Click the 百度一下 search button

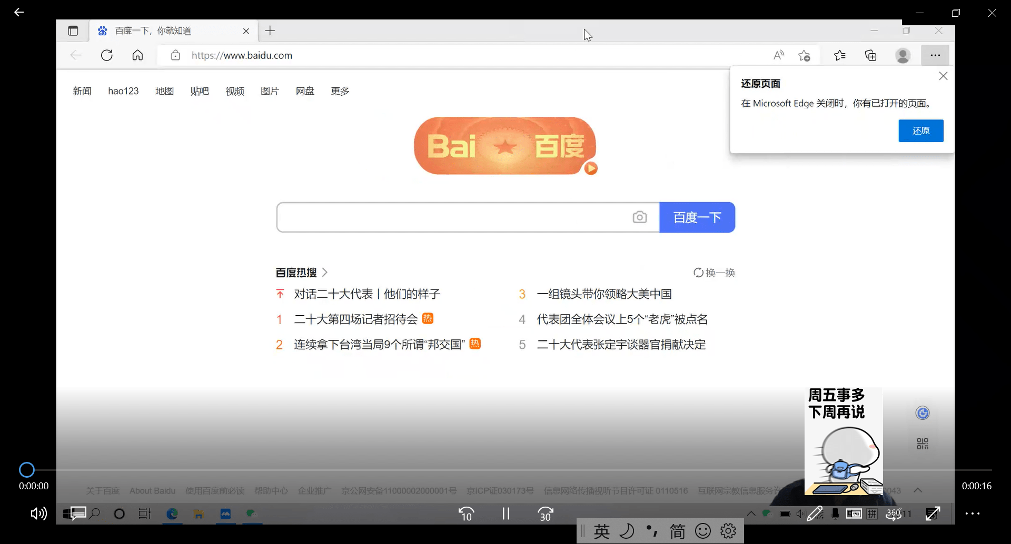coord(697,217)
